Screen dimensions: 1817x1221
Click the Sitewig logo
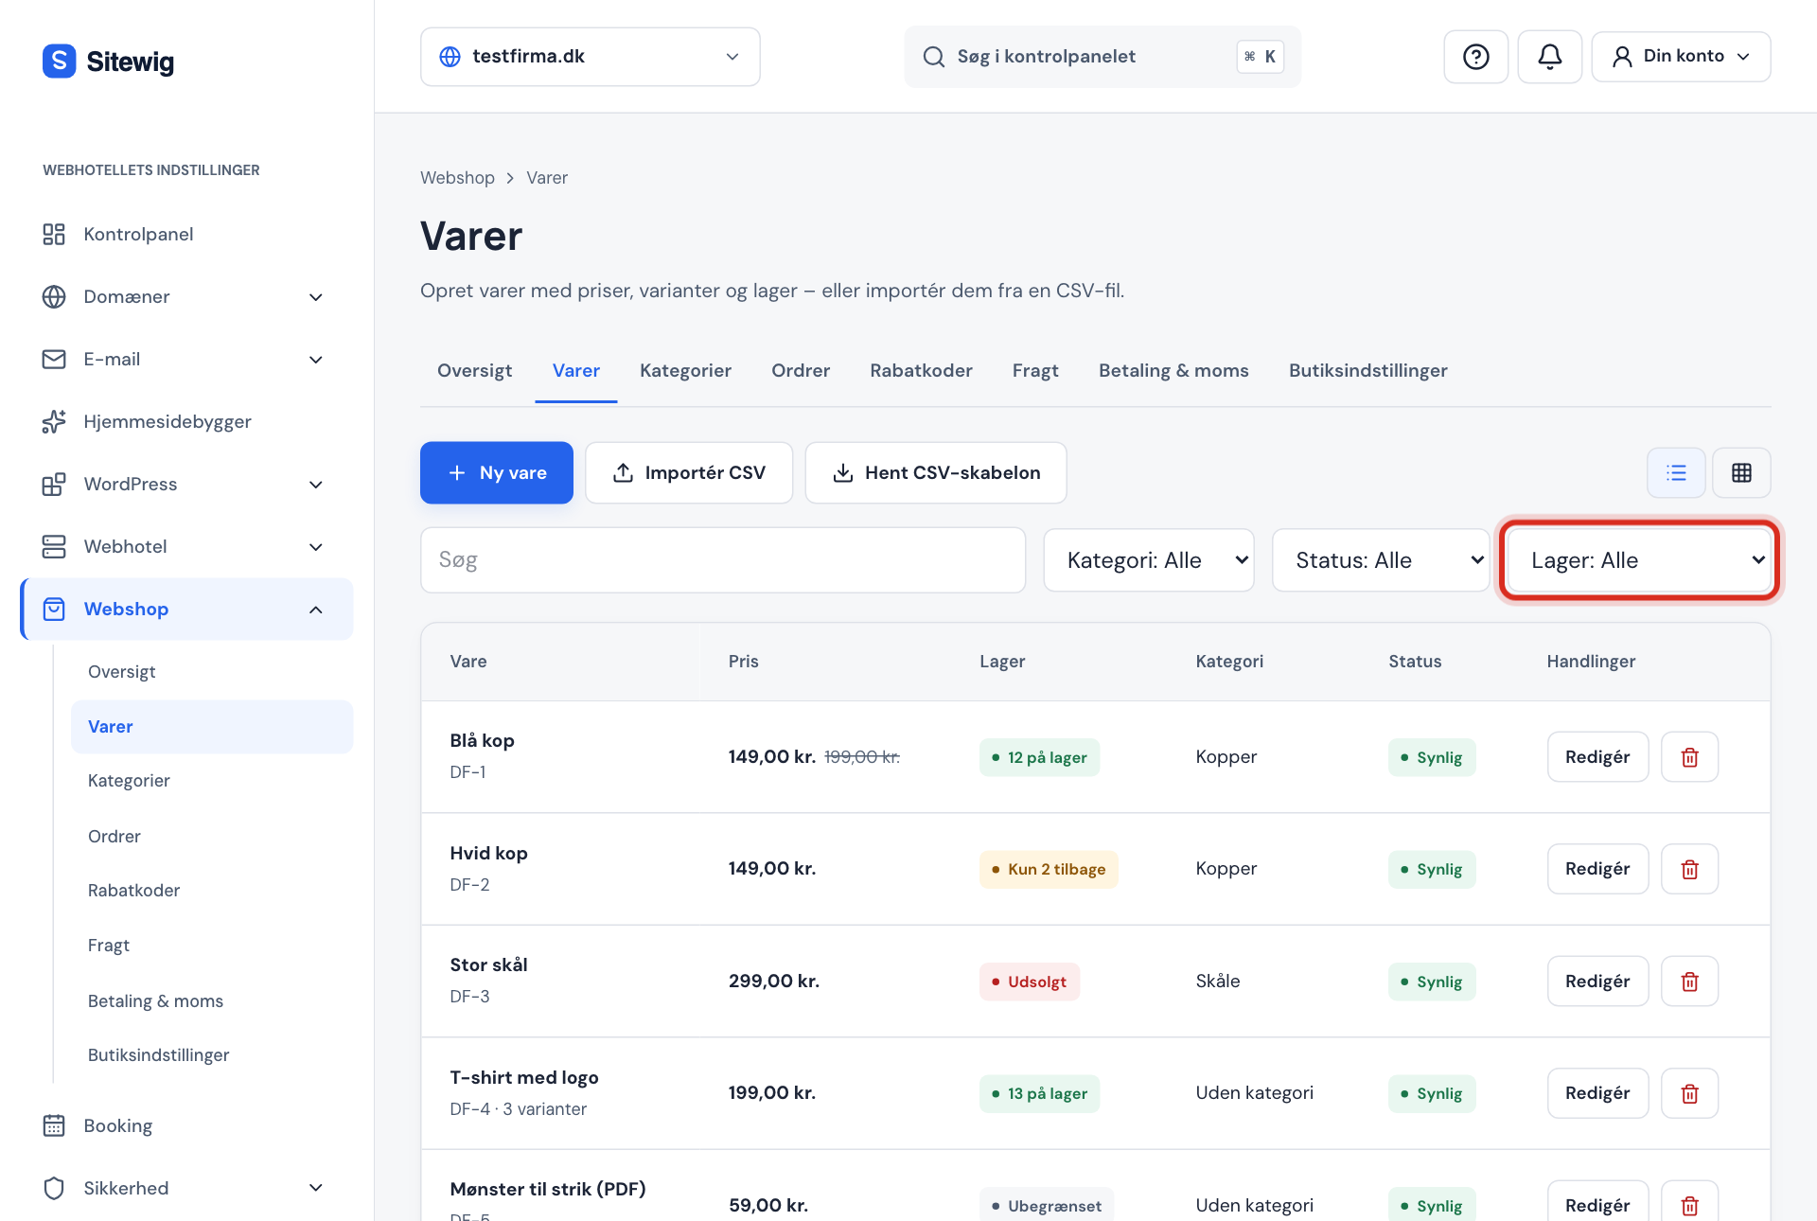click(109, 62)
